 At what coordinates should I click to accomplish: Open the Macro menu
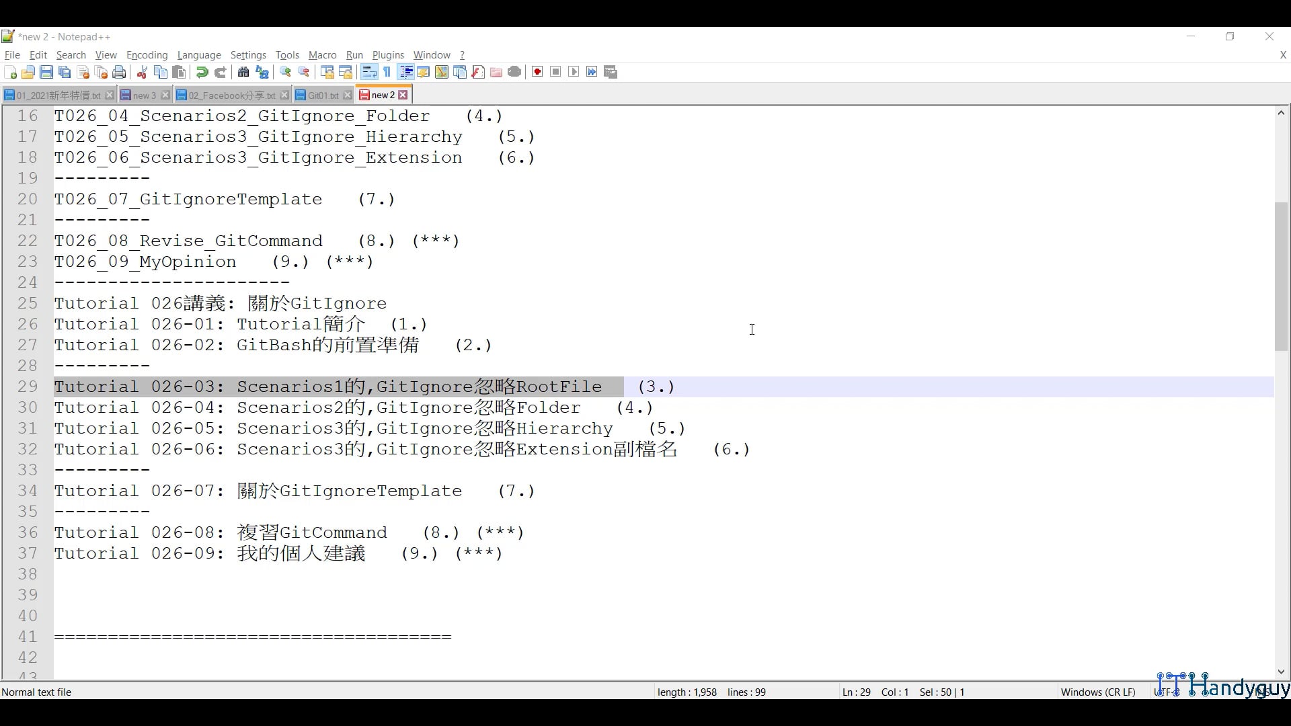(x=323, y=55)
